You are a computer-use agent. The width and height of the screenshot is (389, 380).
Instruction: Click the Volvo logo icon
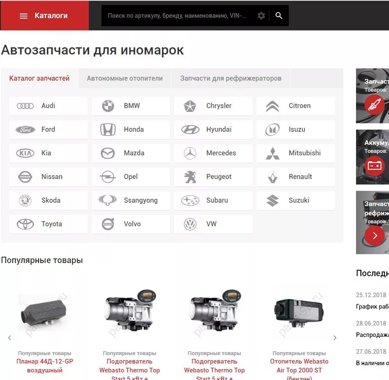(x=108, y=224)
